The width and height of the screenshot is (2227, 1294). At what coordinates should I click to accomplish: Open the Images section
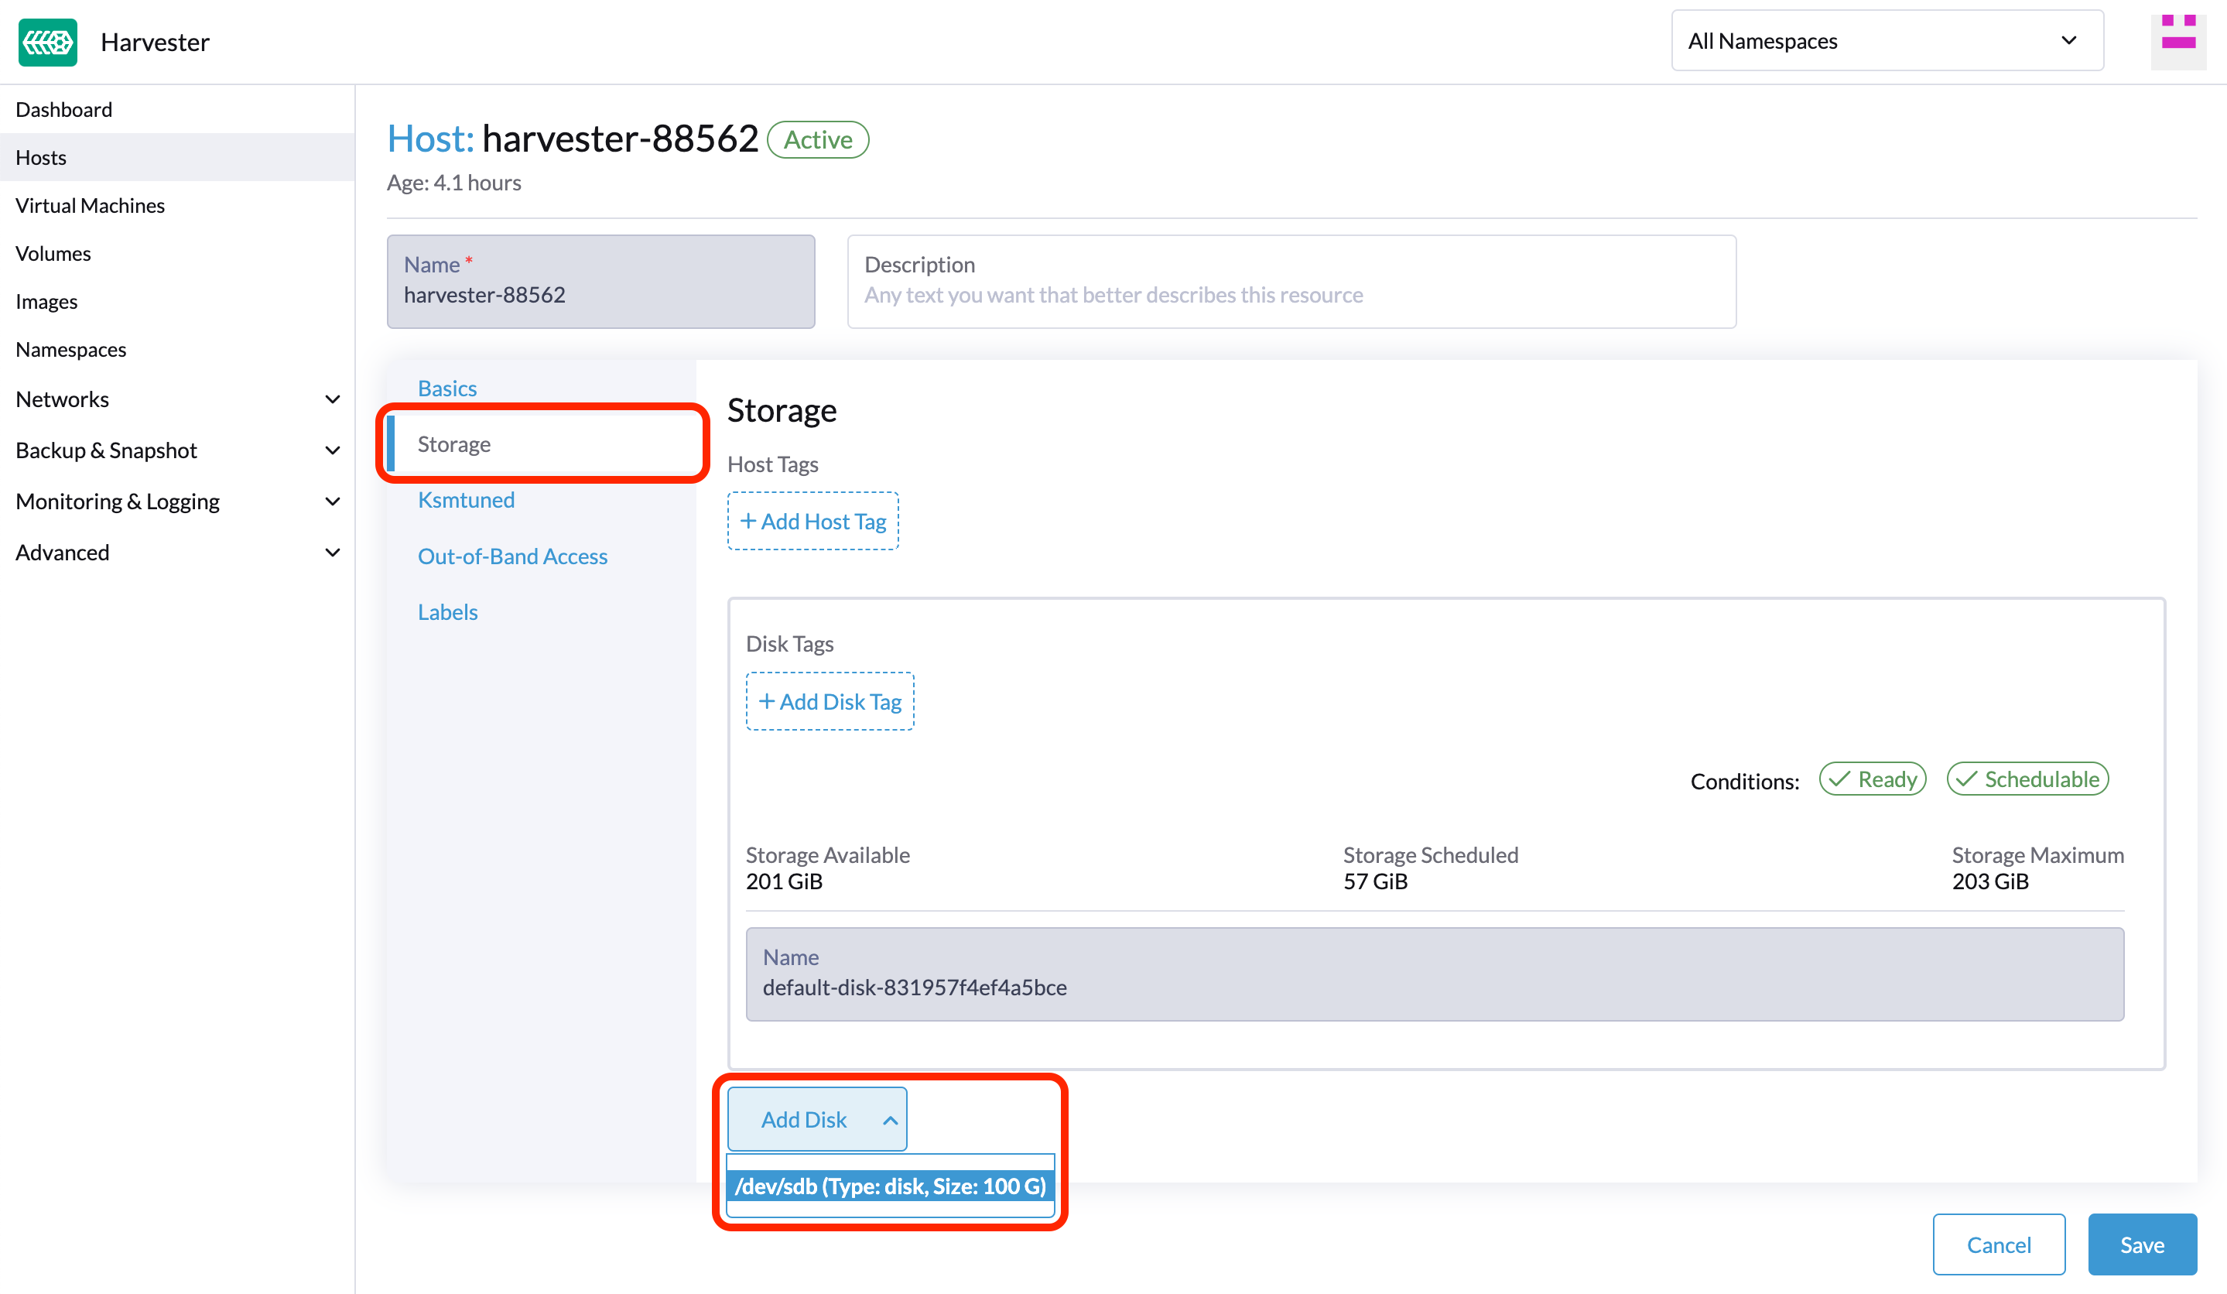point(47,301)
